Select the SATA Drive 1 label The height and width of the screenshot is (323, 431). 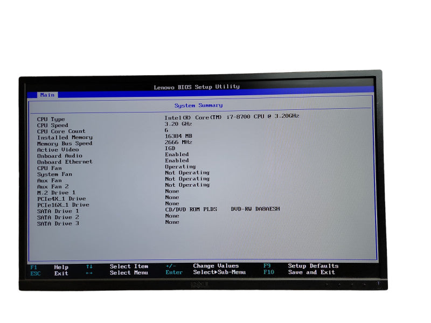(58, 211)
